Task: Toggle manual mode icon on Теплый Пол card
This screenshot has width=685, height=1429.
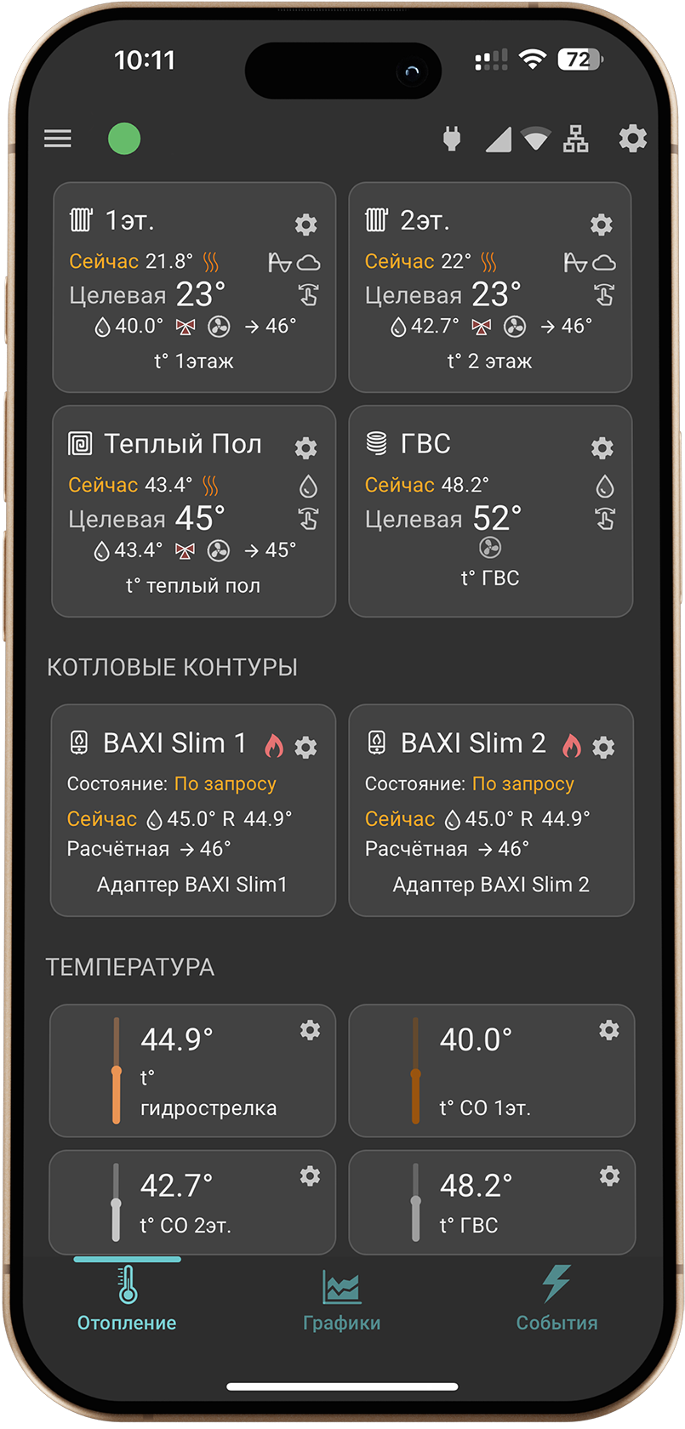Action: click(308, 520)
